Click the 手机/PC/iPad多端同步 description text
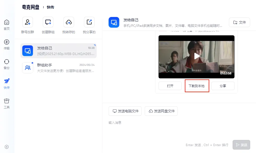The height and width of the screenshot is (153, 256). tap(173, 26)
